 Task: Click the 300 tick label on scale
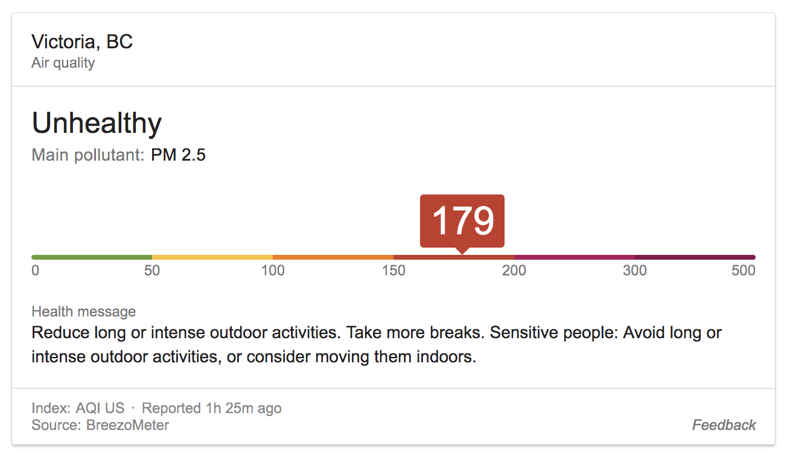tap(635, 271)
